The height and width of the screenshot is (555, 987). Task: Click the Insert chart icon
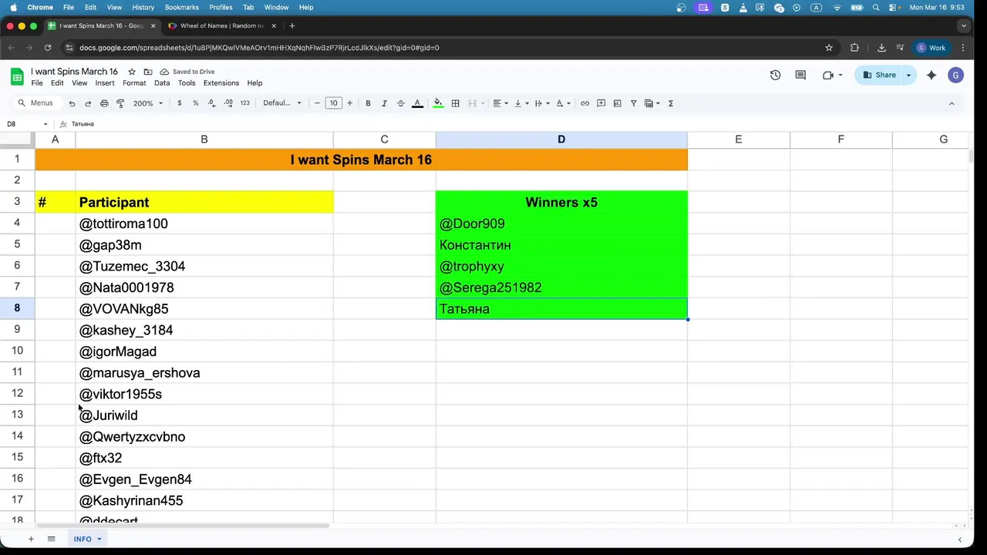[617, 103]
